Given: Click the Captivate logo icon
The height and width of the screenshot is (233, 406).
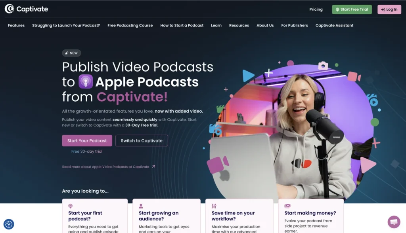Looking at the screenshot, I should [10, 9].
